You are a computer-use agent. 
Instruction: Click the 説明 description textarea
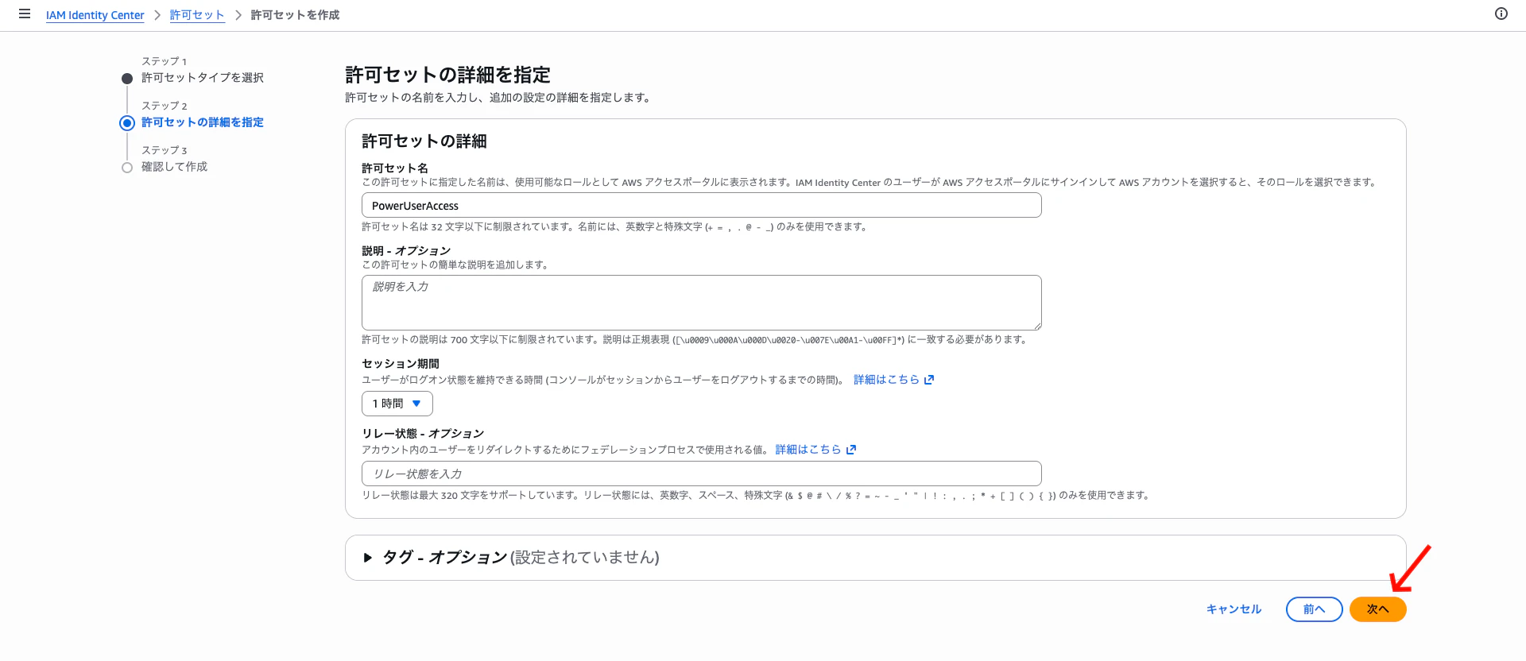(702, 303)
